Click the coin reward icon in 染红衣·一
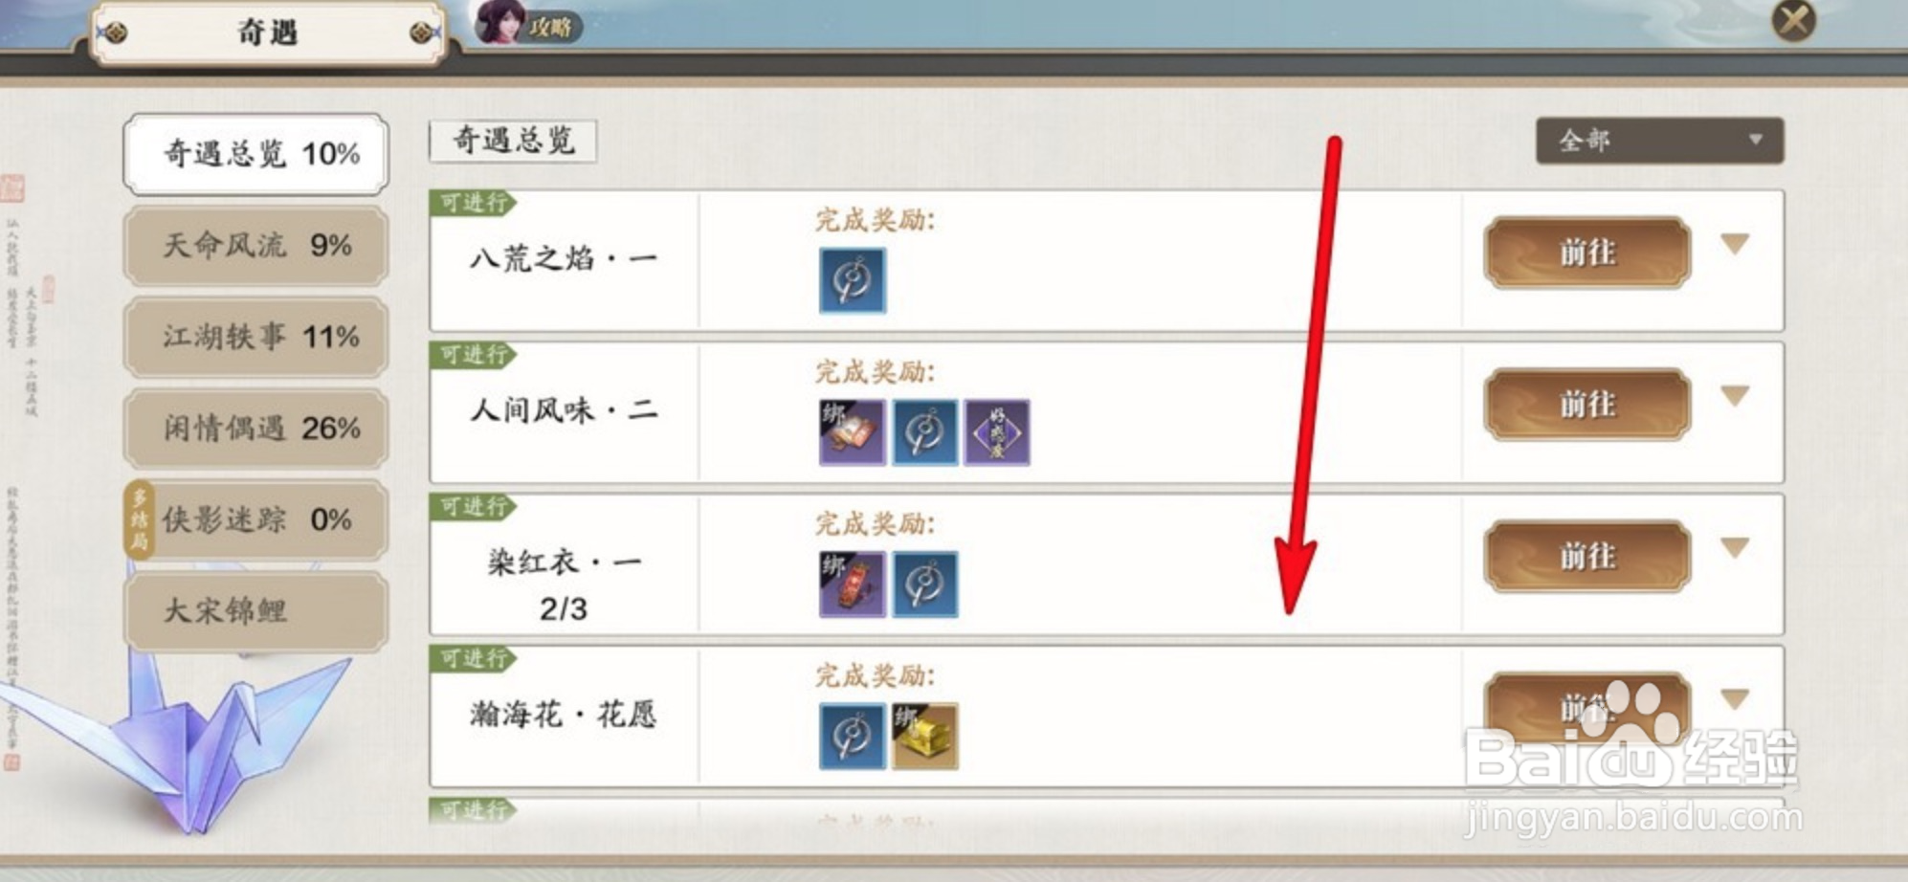 point(925,584)
